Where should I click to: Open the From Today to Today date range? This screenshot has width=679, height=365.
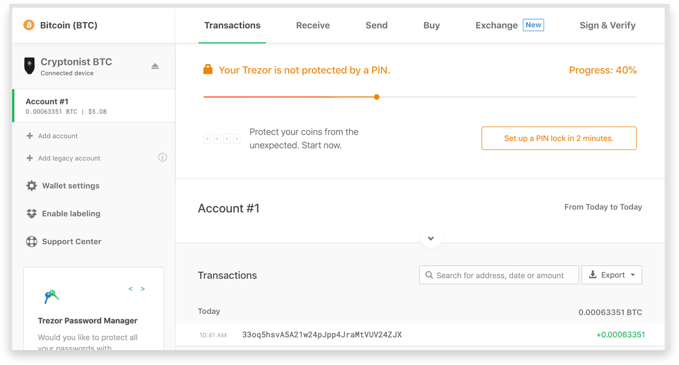(x=603, y=207)
